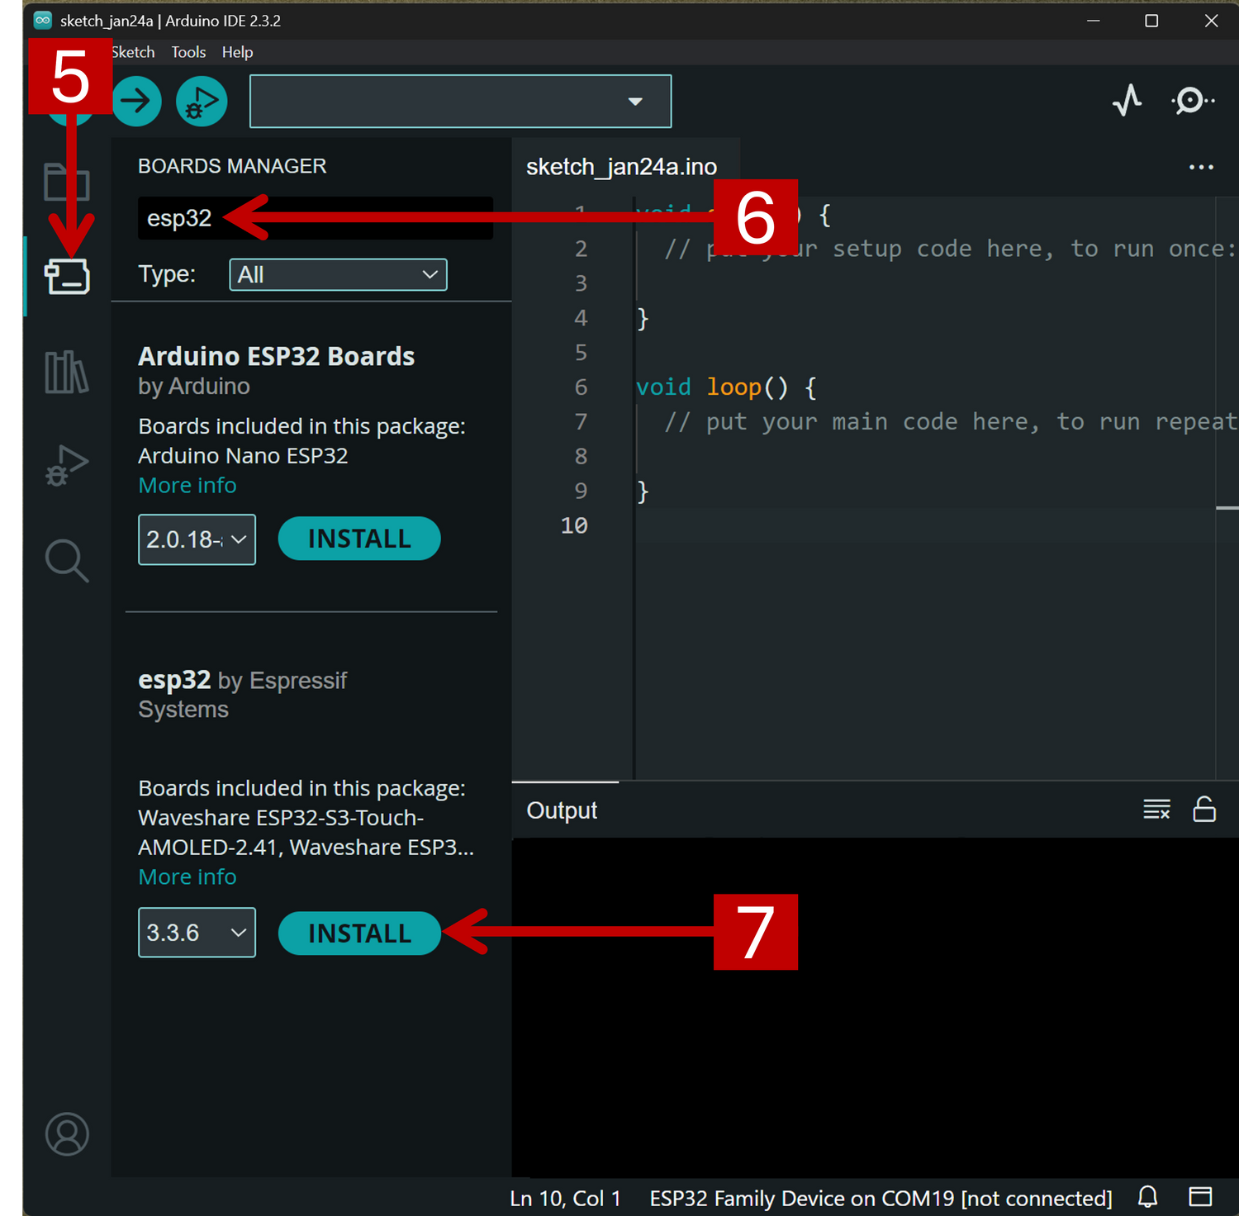
Task: Open the notifications bell
Action: coord(1147,1197)
